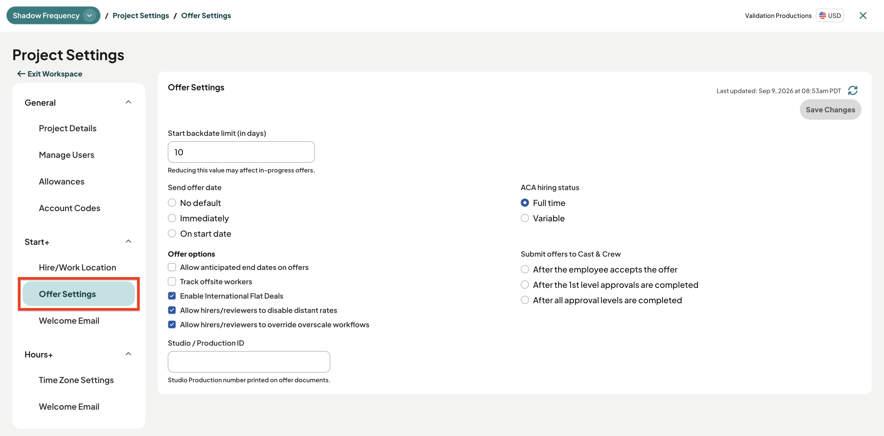This screenshot has height=436, width=884.
Task: Click the USD currency flag badge
Action: pos(830,15)
